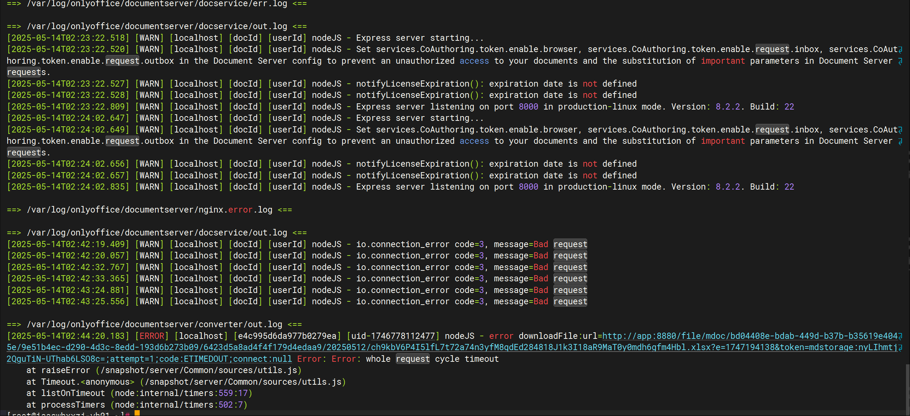Click highlighted 'request' on 02:42:19.409 line

[570, 244]
